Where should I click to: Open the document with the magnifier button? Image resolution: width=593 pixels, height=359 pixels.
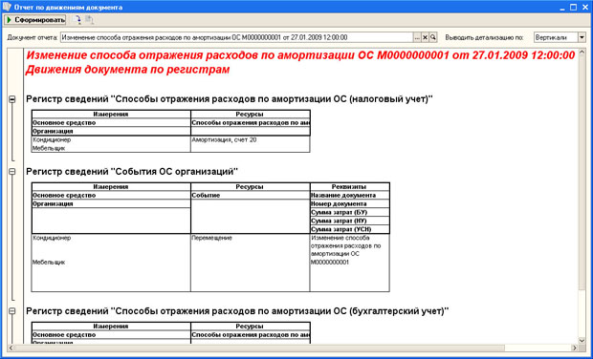pyautogui.click(x=433, y=37)
